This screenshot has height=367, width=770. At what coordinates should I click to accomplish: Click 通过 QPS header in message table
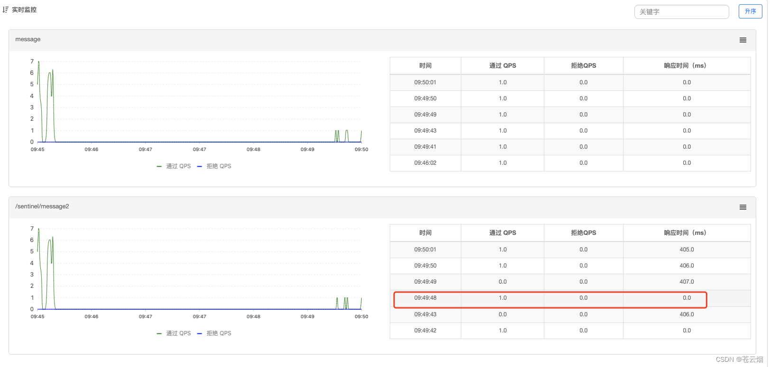503,66
